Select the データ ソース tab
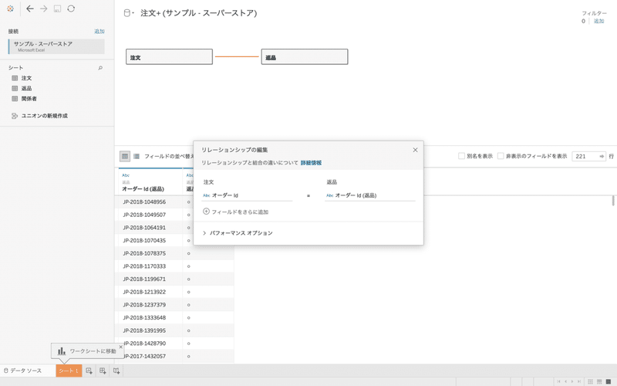This screenshot has height=386, width=617. 23,371
